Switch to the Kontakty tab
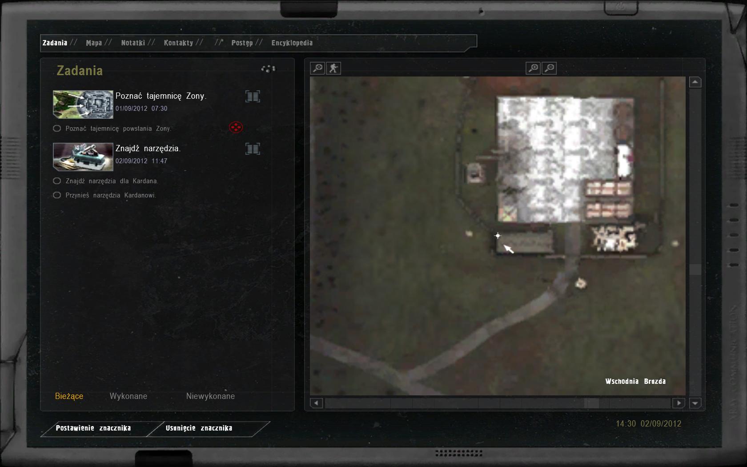The height and width of the screenshot is (467, 747). coord(178,43)
